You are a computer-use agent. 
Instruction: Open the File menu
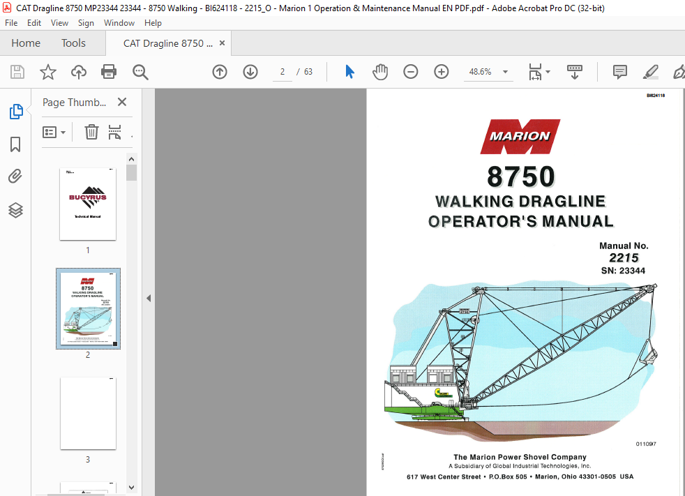(x=11, y=23)
